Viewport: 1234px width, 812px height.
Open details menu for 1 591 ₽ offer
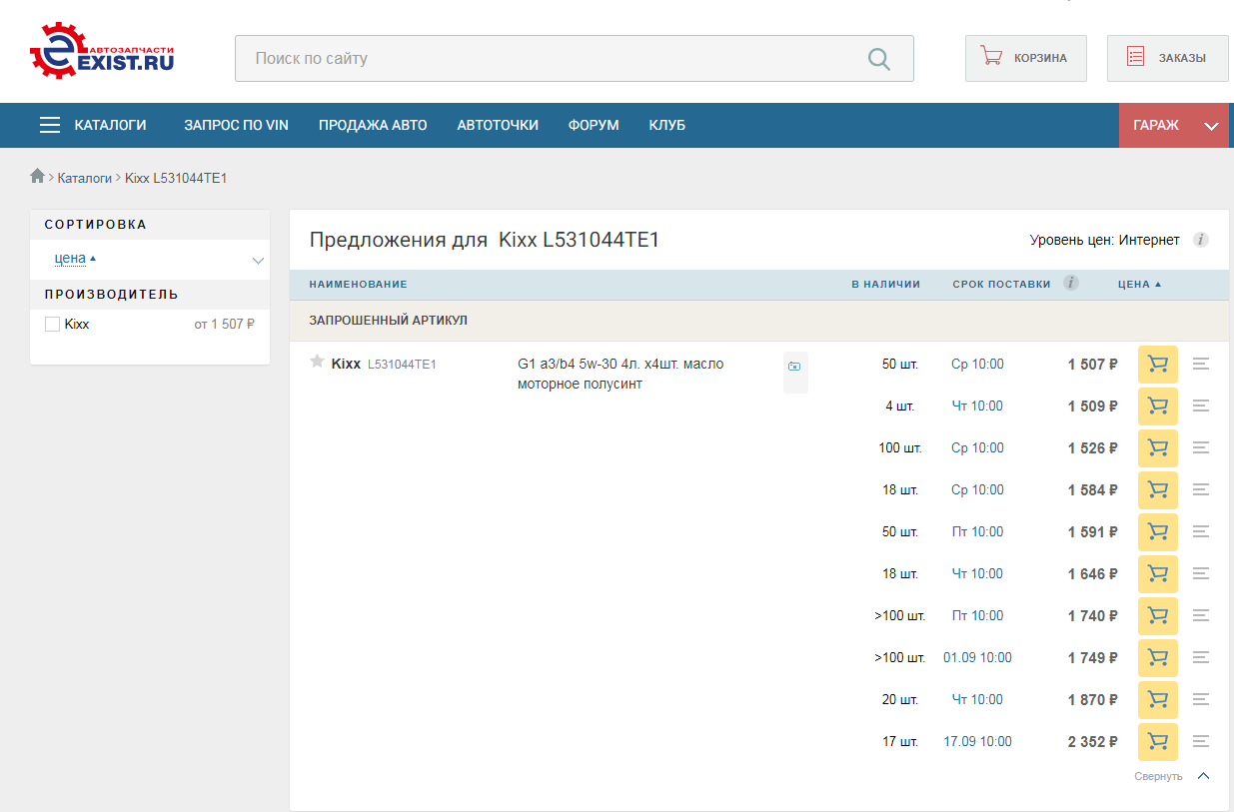click(x=1201, y=532)
